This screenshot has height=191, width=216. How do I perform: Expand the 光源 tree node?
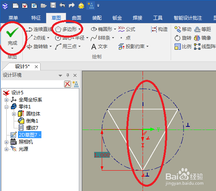pyautogui.click(x=6, y=149)
